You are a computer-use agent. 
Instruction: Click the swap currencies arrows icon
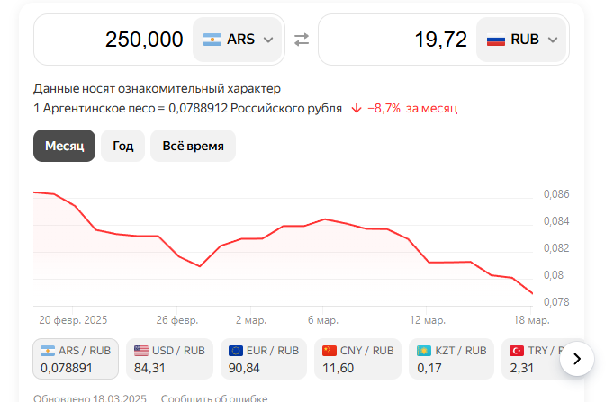(x=302, y=40)
